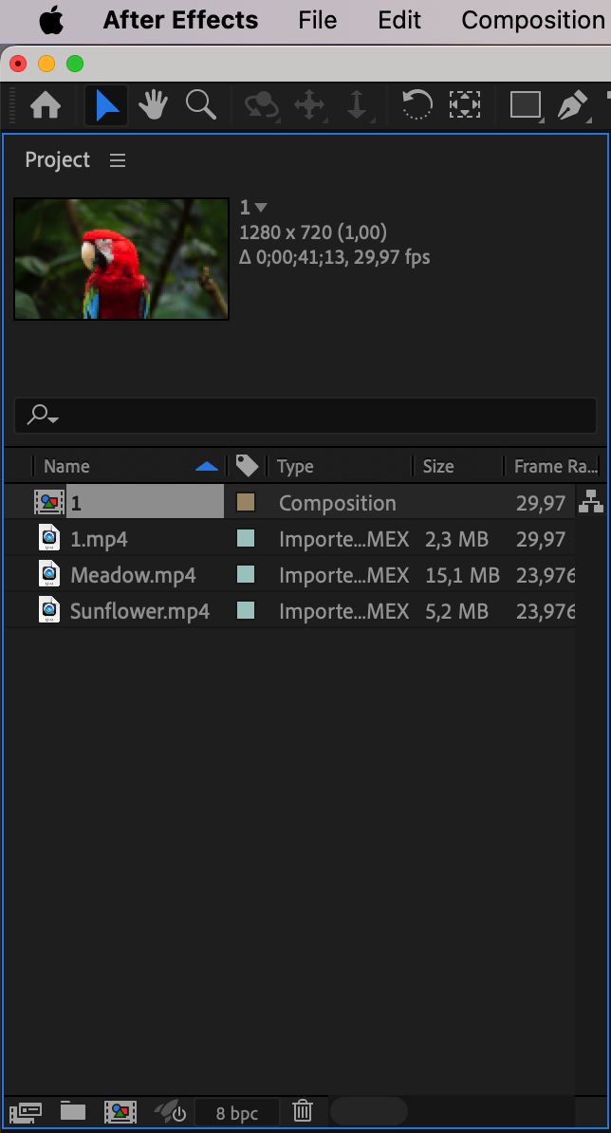Select the Sunflower.mp4 footage item

coord(139,611)
